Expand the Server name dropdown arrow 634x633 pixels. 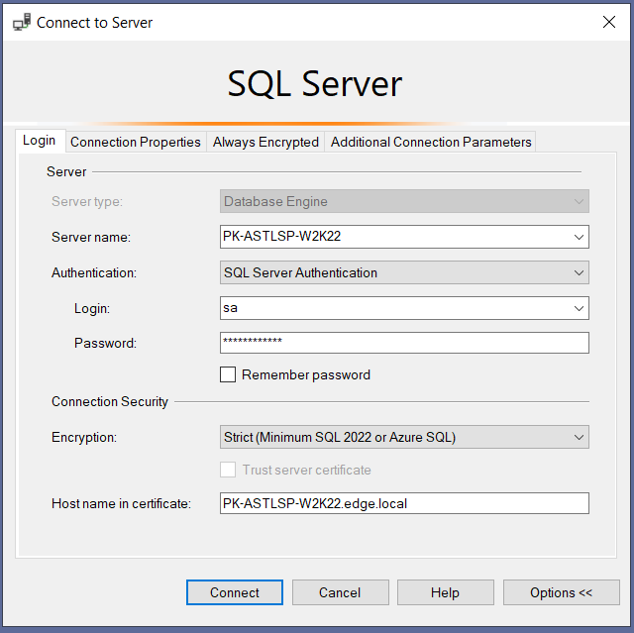(579, 237)
